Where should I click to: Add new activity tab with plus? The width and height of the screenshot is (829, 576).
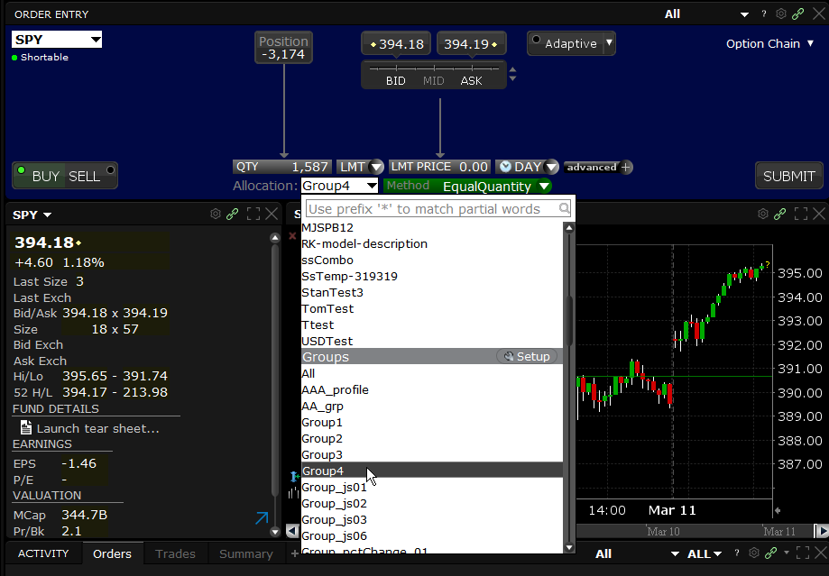click(294, 553)
